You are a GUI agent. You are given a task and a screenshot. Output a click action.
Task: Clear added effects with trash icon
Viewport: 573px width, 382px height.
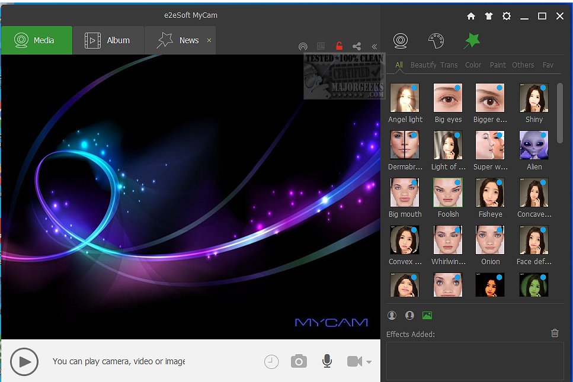[x=555, y=333]
